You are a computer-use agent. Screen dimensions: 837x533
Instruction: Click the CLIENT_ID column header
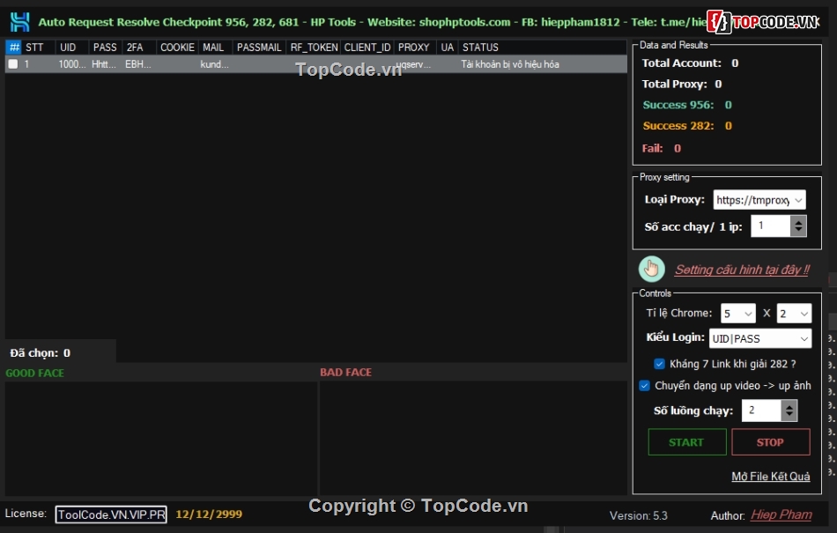(x=367, y=47)
